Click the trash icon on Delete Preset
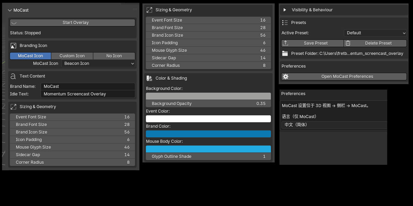The width and height of the screenshot is (413, 206). 348,43
